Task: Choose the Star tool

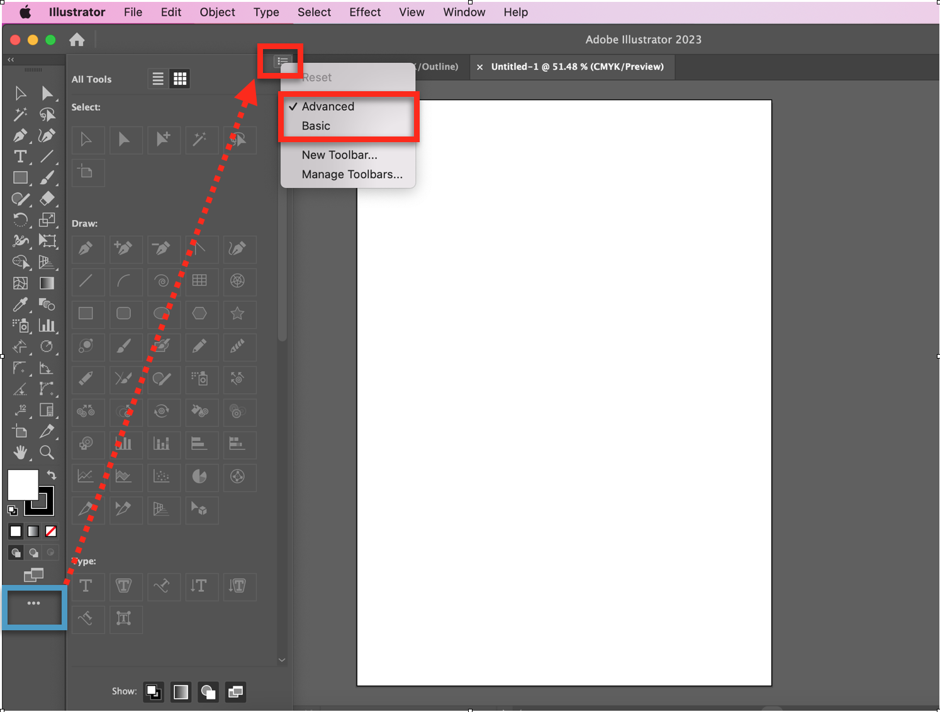Action: tap(239, 314)
